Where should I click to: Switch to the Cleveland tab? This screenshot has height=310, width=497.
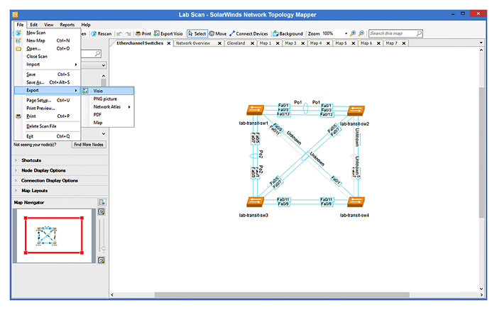click(236, 43)
